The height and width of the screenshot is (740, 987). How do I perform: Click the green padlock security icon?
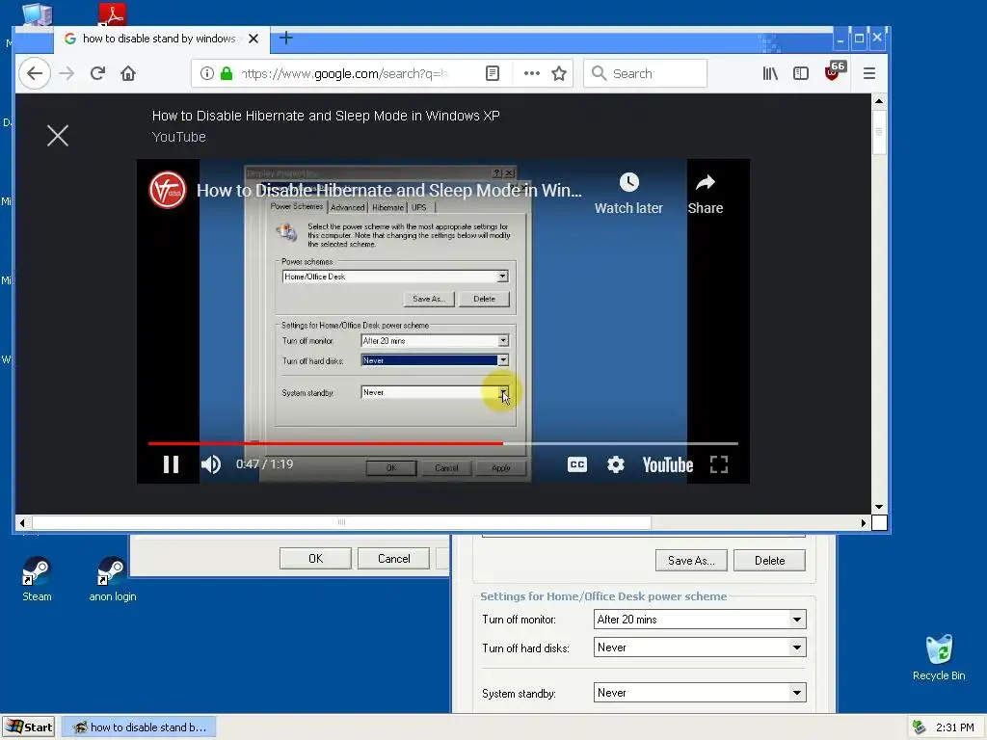coord(227,73)
